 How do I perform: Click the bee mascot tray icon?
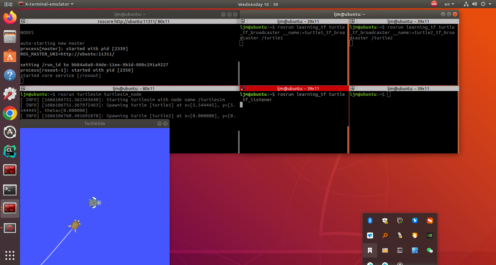[400, 235]
